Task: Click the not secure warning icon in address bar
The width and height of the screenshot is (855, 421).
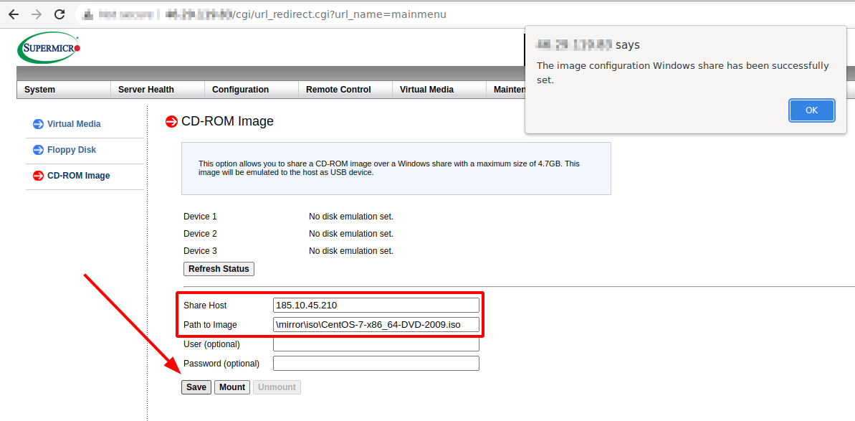Action: click(88, 14)
